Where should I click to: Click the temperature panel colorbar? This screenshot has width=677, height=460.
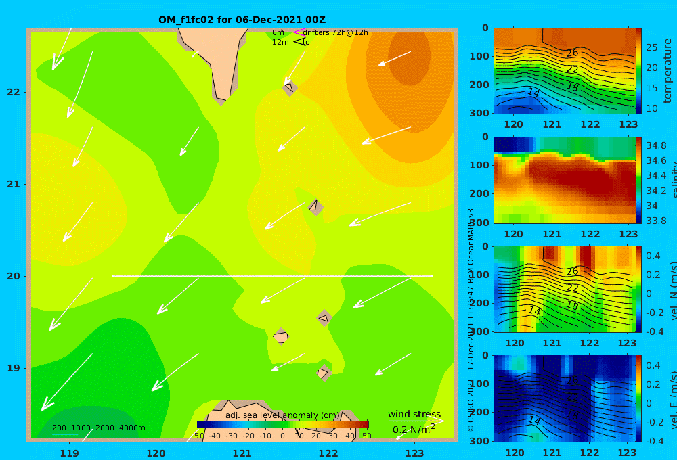click(x=638, y=70)
